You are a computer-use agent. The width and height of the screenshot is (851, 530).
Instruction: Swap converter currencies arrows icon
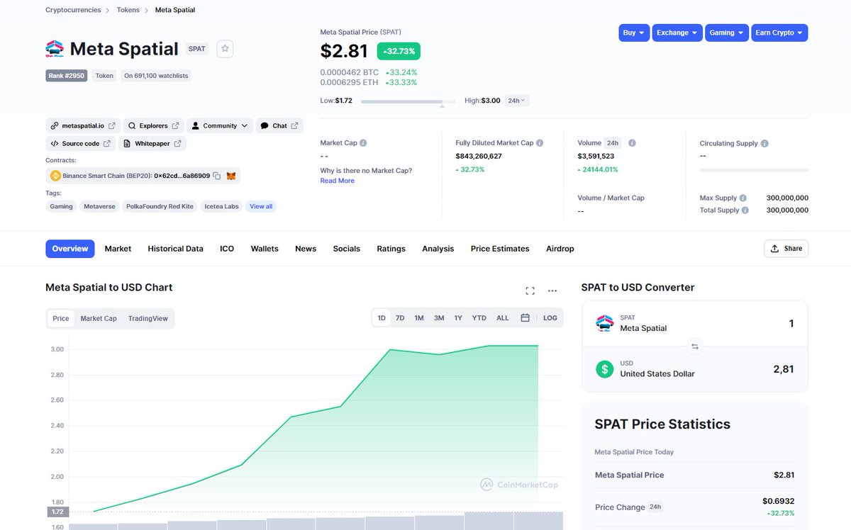pos(695,346)
